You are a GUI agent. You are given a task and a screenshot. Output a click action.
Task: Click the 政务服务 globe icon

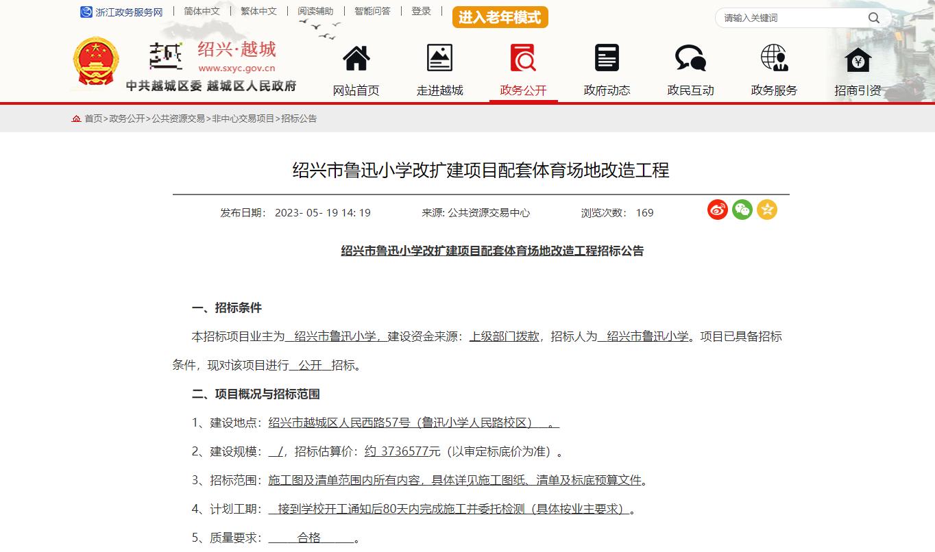click(773, 58)
